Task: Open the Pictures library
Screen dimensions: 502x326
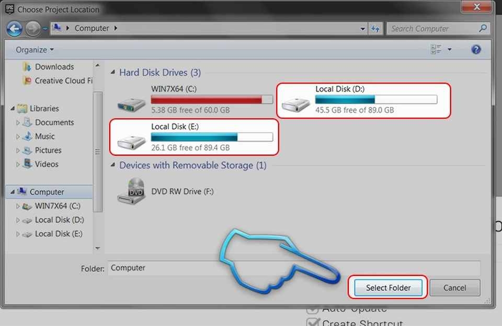Action: (x=42, y=150)
